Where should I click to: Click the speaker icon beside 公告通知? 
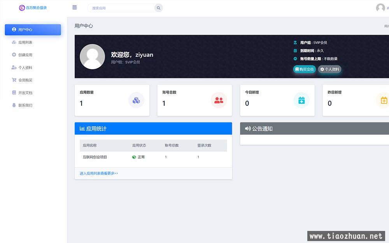[248, 128]
